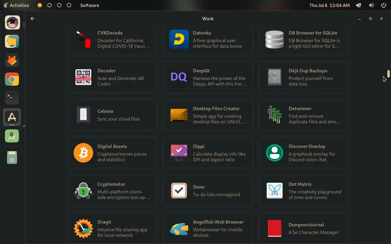Image resolution: width=391 pixels, height=244 pixels.
Task: Open the Software app in the dock
Action: [12, 117]
